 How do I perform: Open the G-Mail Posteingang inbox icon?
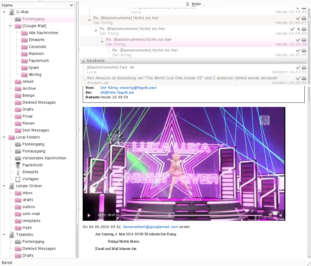tap(18, 19)
